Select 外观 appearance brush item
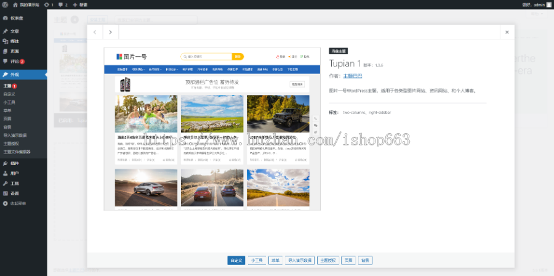Image resolution: width=554 pixels, height=276 pixels. (x=23, y=75)
